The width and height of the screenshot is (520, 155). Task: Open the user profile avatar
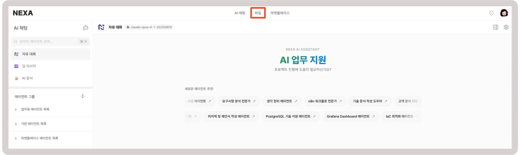504,13
